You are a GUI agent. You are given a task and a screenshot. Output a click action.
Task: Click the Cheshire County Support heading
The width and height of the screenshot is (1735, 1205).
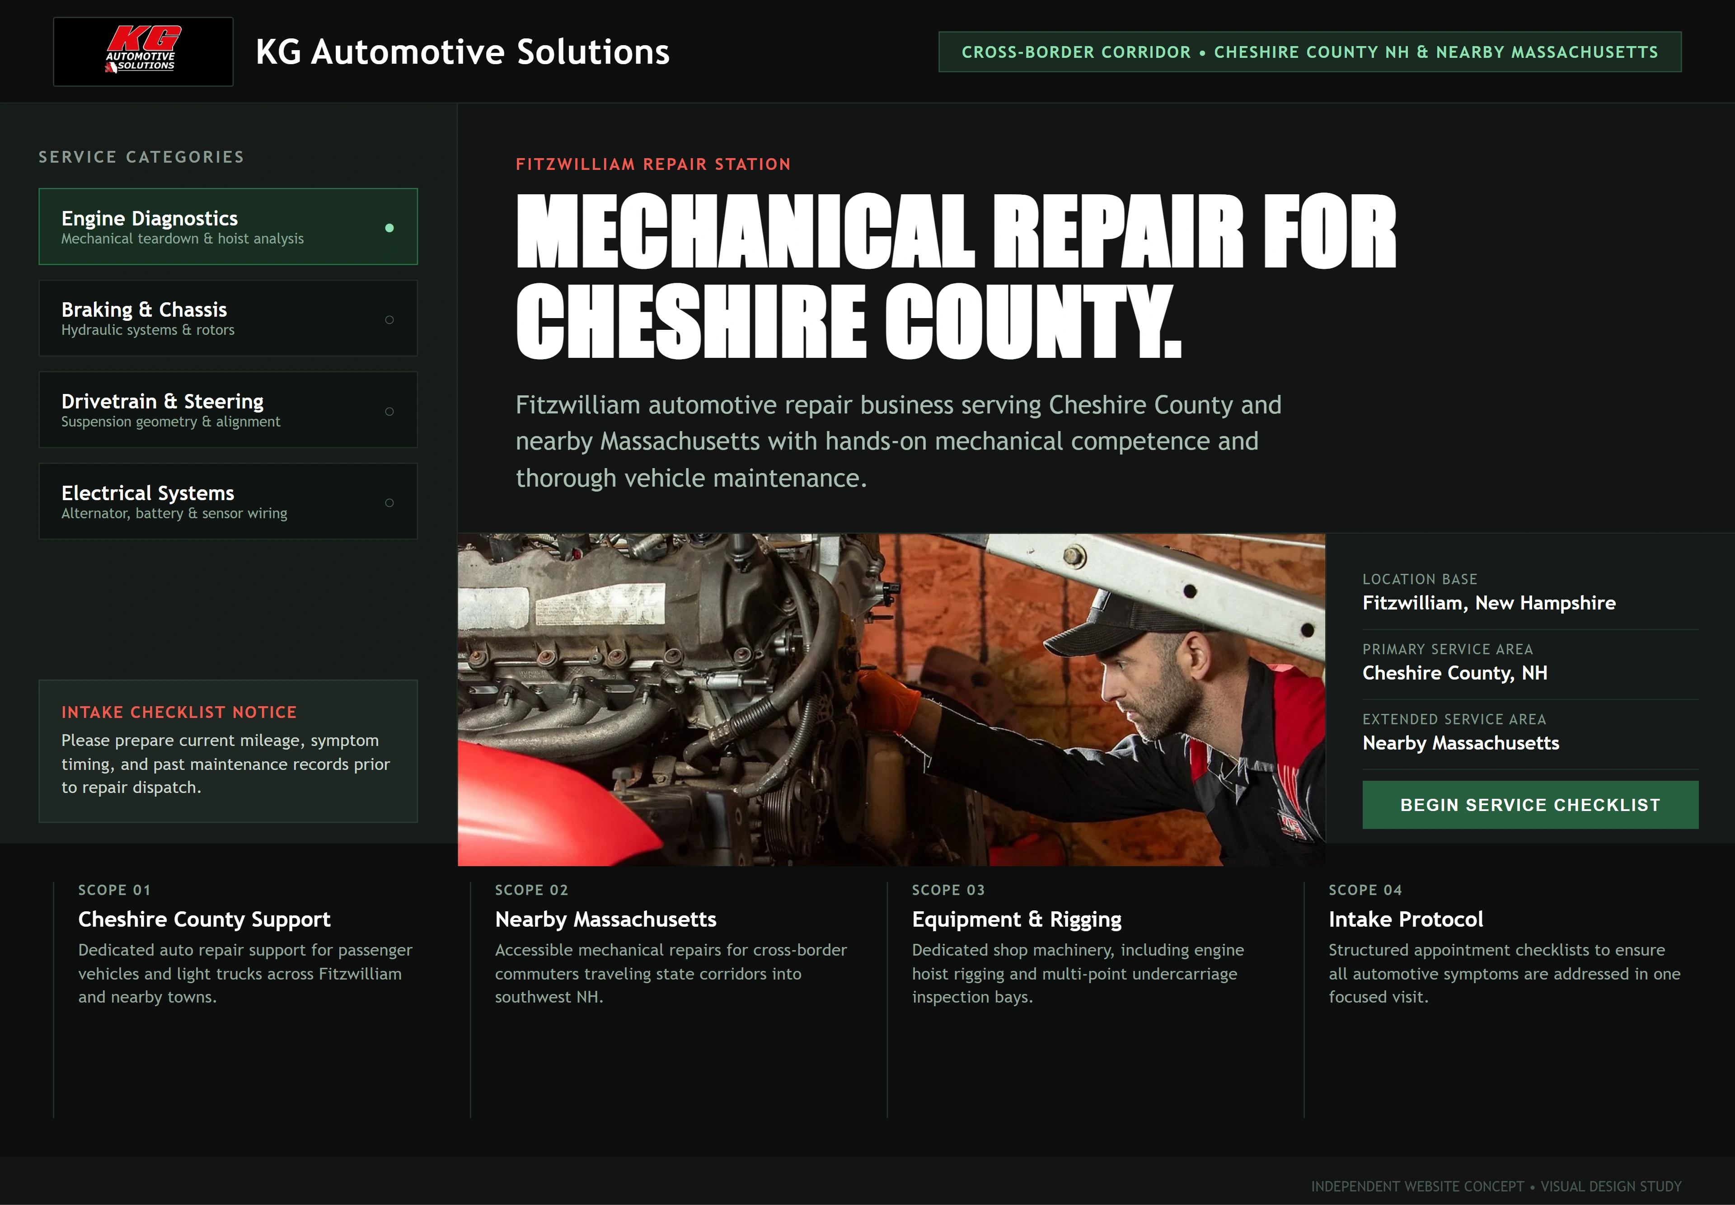(205, 919)
